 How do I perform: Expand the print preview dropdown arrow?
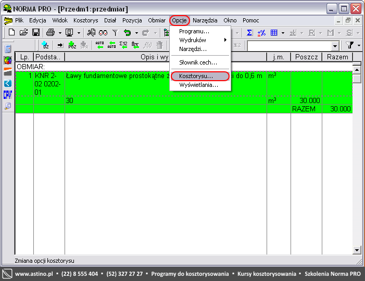(79, 33)
